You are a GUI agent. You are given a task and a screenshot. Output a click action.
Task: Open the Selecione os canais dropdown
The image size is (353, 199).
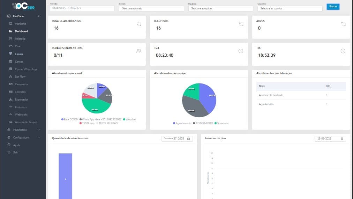(x=151, y=9)
